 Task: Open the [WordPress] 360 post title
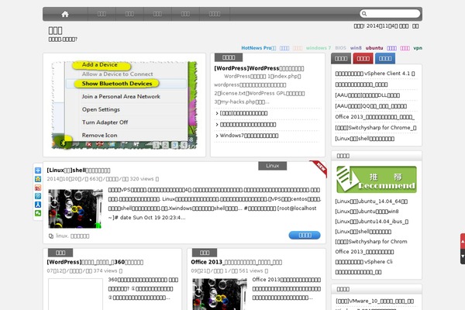coord(95,262)
